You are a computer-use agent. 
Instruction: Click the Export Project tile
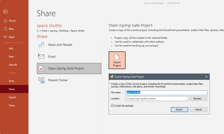click(117, 60)
